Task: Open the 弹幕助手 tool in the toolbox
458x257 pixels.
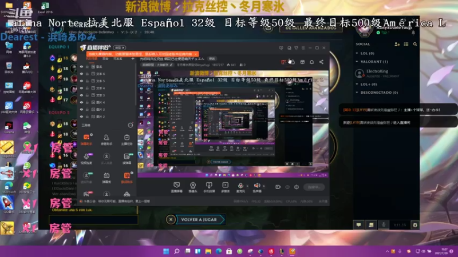Action: coord(86,139)
